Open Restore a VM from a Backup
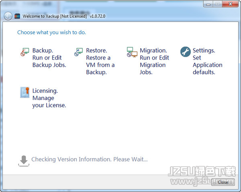241x192 pixels. click(x=100, y=61)
